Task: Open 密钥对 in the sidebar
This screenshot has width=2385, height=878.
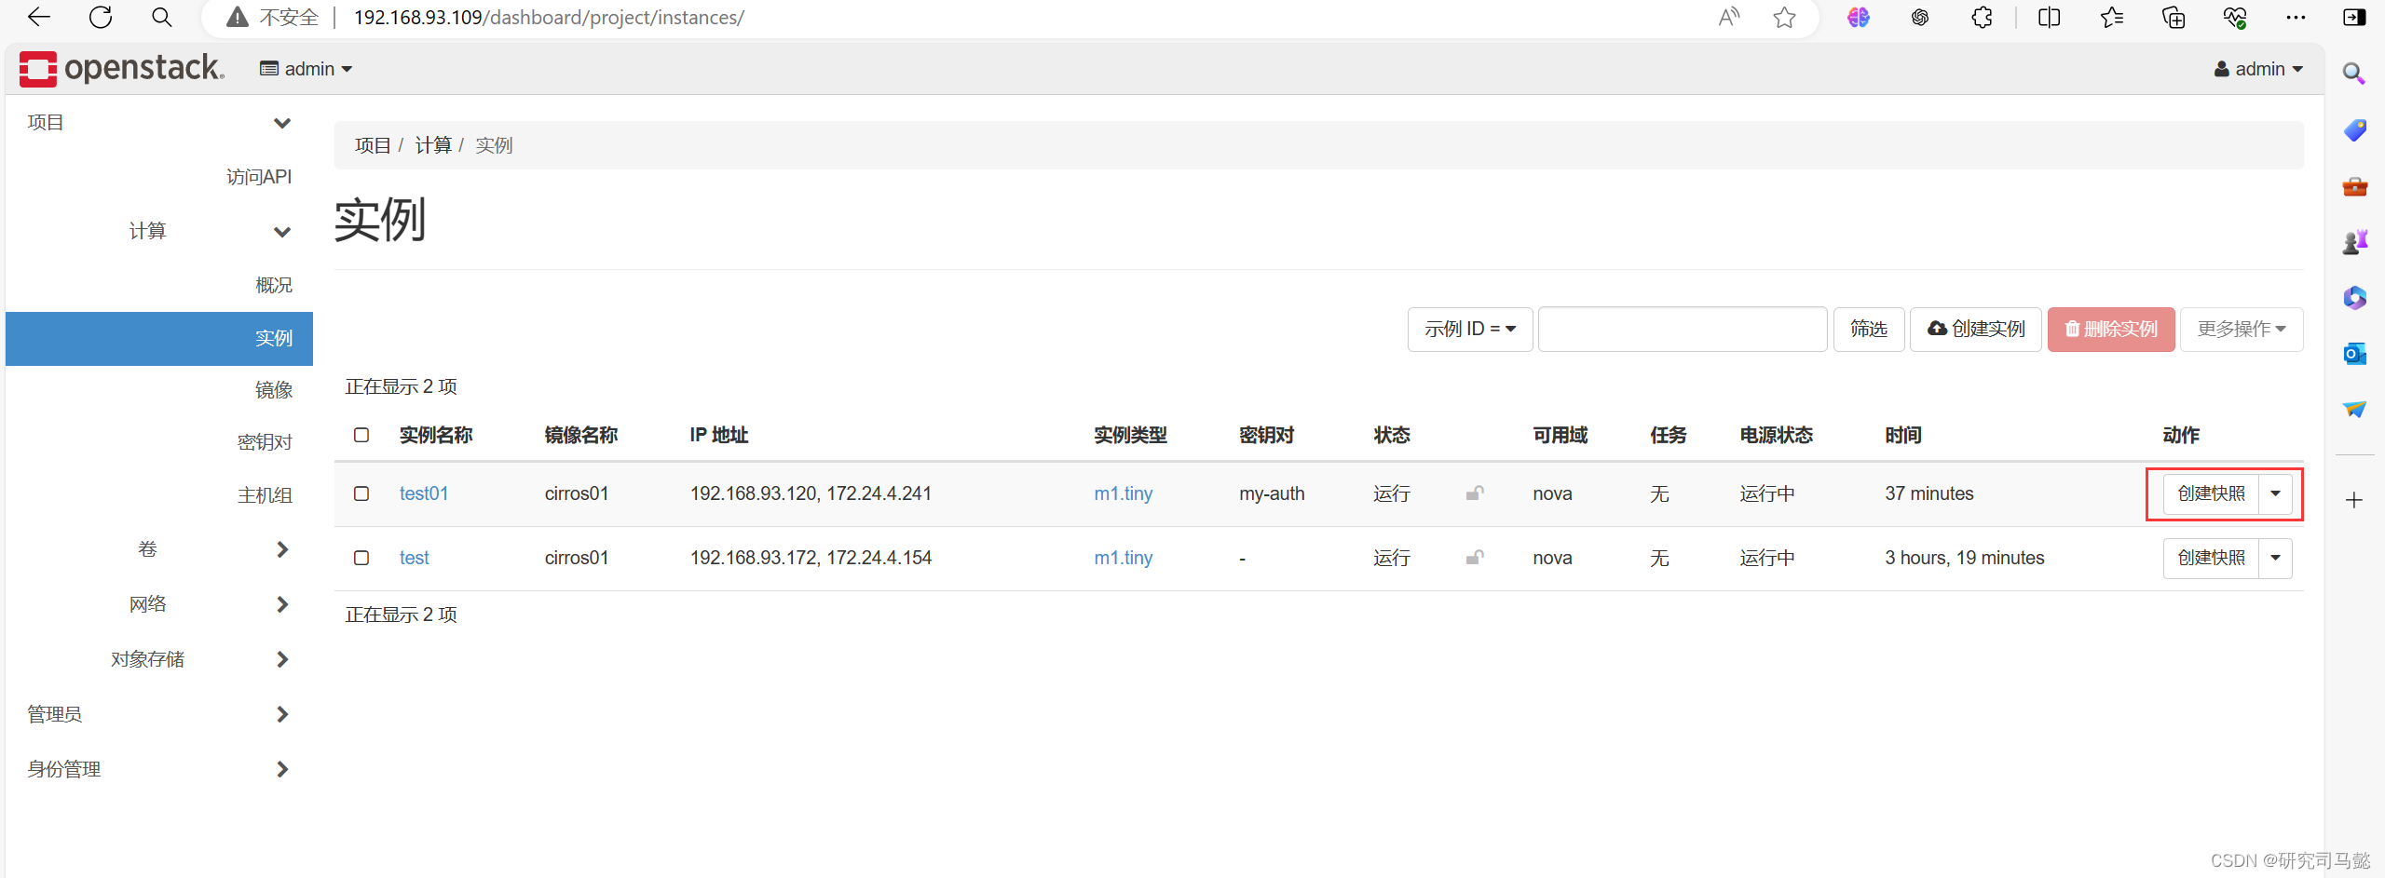Action: 265,442
